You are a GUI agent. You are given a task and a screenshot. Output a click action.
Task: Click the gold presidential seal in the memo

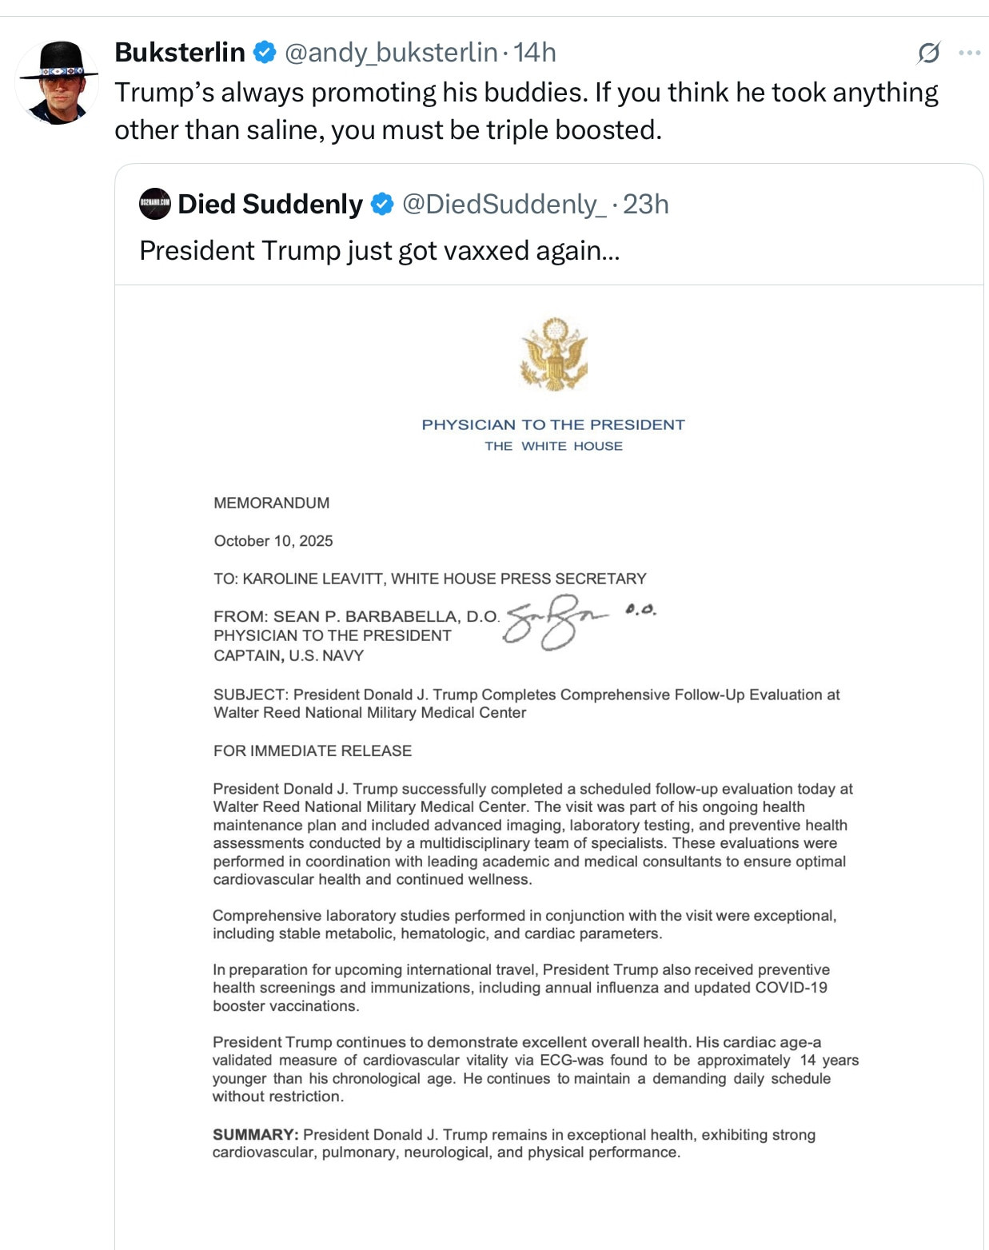click(x=553, y=354)
